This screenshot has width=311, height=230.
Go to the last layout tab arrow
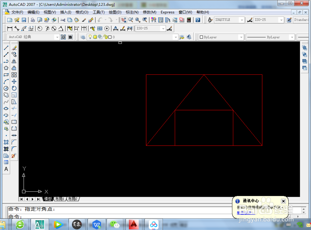[38, 199]
